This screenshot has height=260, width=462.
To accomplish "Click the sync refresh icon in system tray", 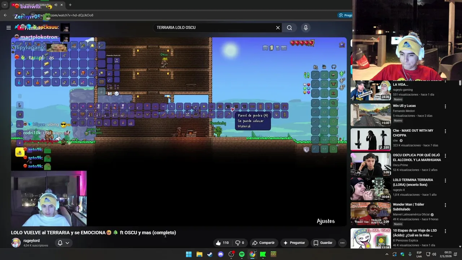I will 395,254.
